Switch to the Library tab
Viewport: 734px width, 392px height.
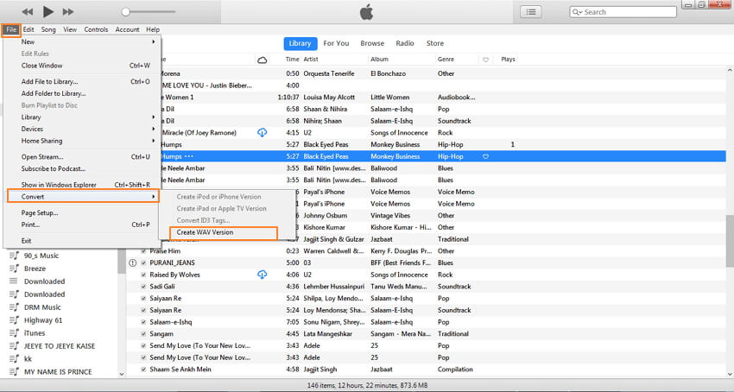click(300, 43)
